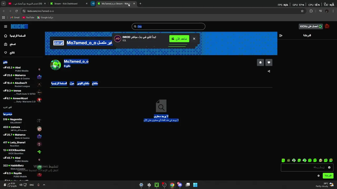Click the احصل على KICKs button
The height and width of the screenshot is (189, 337).
tap(311, 26)
